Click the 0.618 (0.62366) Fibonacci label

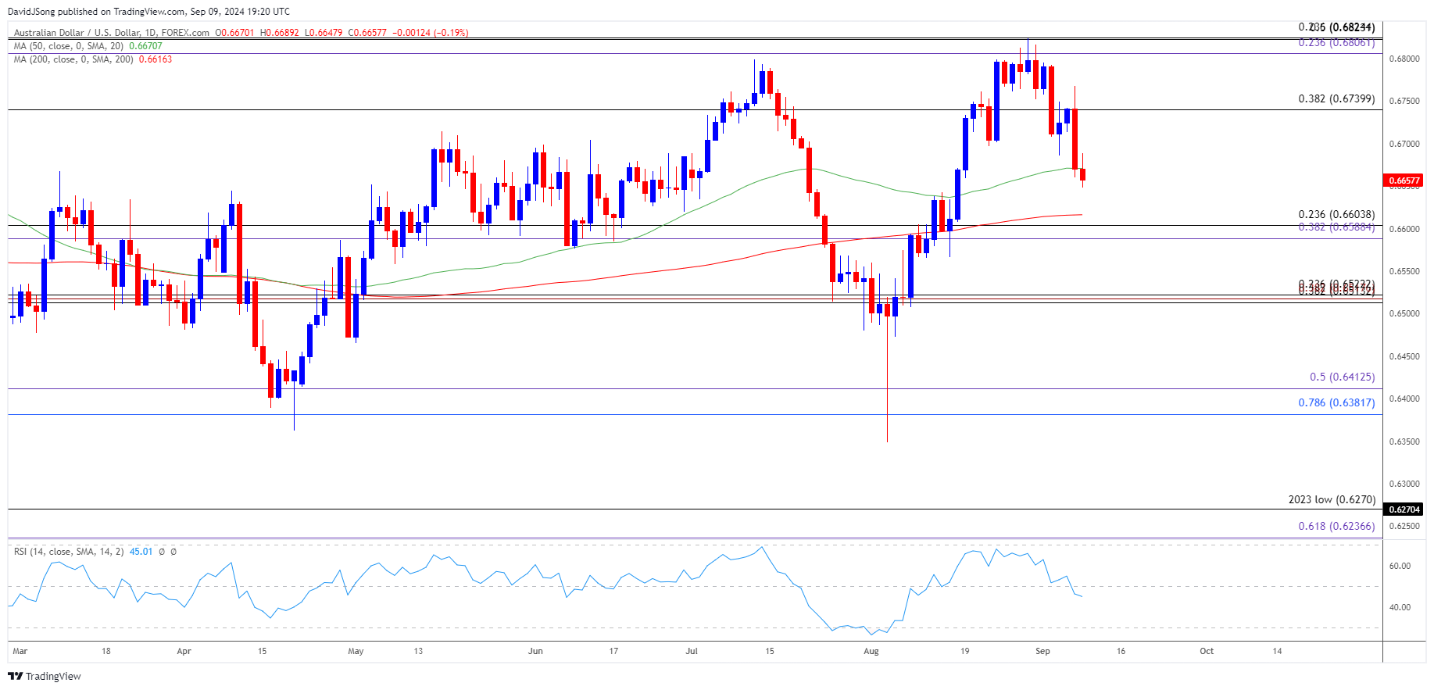tap(1336, 527)
